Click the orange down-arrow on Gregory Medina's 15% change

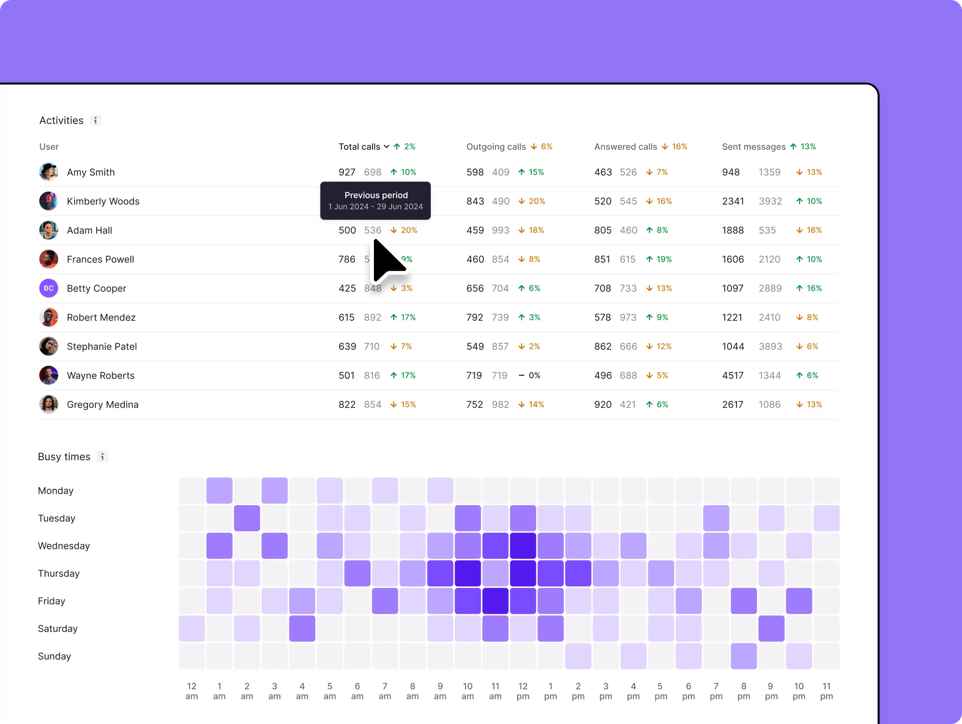click(x=394, y=404)
